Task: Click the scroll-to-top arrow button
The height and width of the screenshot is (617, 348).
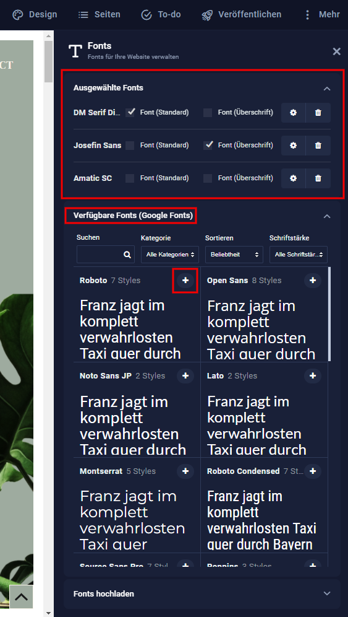Action: pos(21,597)
